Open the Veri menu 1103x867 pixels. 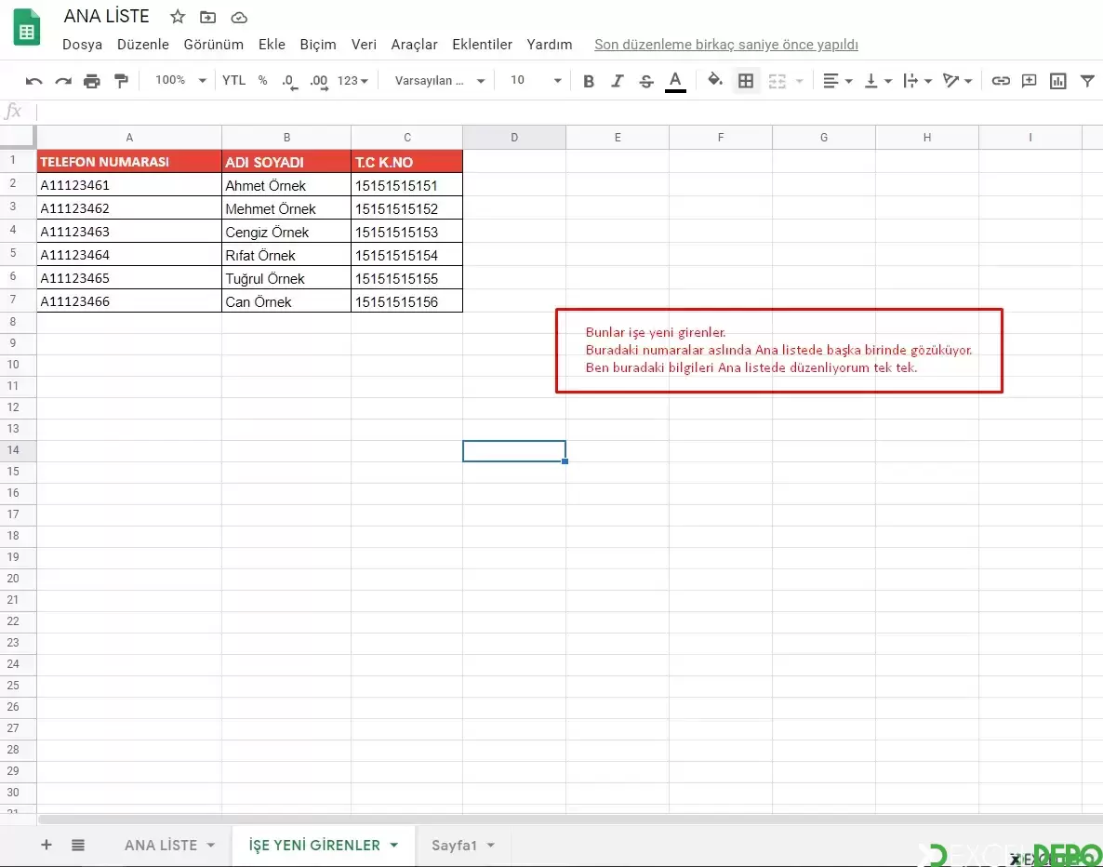tap(364, 45)
